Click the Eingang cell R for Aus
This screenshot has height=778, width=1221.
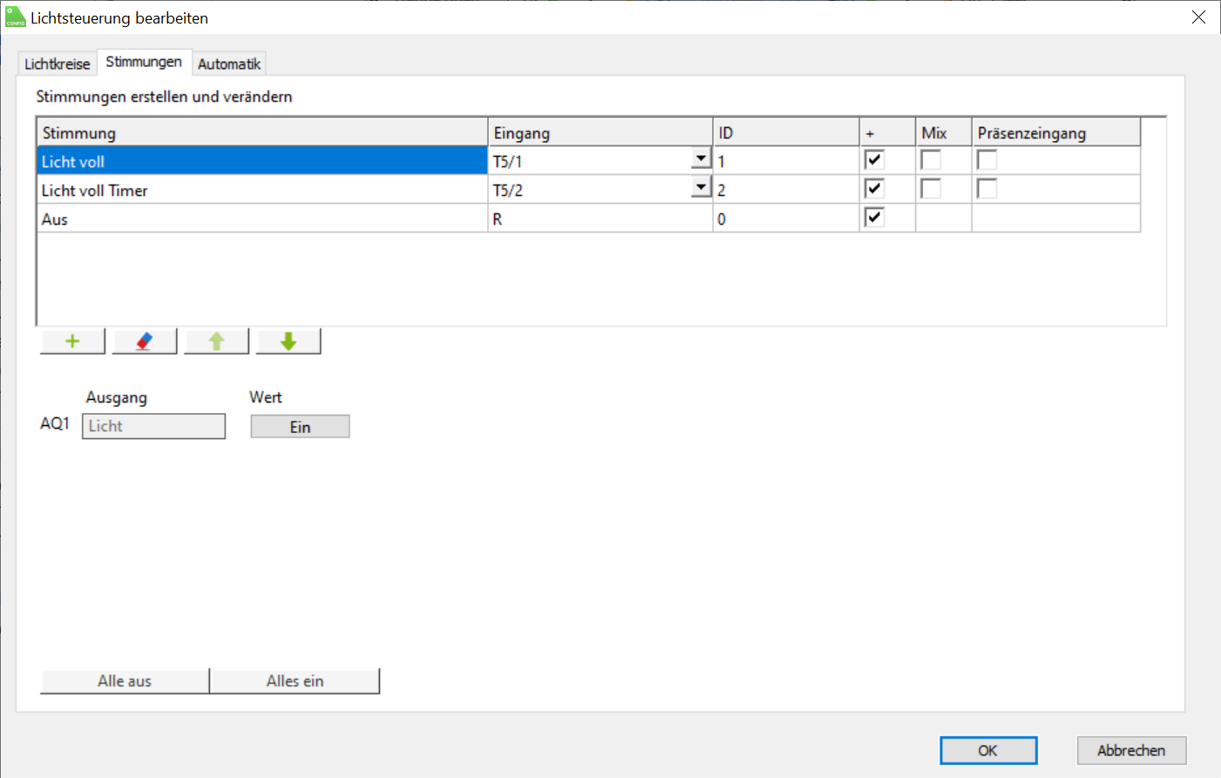pyautogui.click(x=600, y=219)
